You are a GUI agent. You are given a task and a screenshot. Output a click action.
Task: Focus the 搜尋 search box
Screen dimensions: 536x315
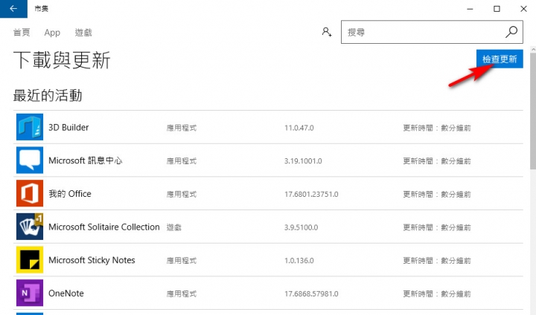tap(432, 32)
